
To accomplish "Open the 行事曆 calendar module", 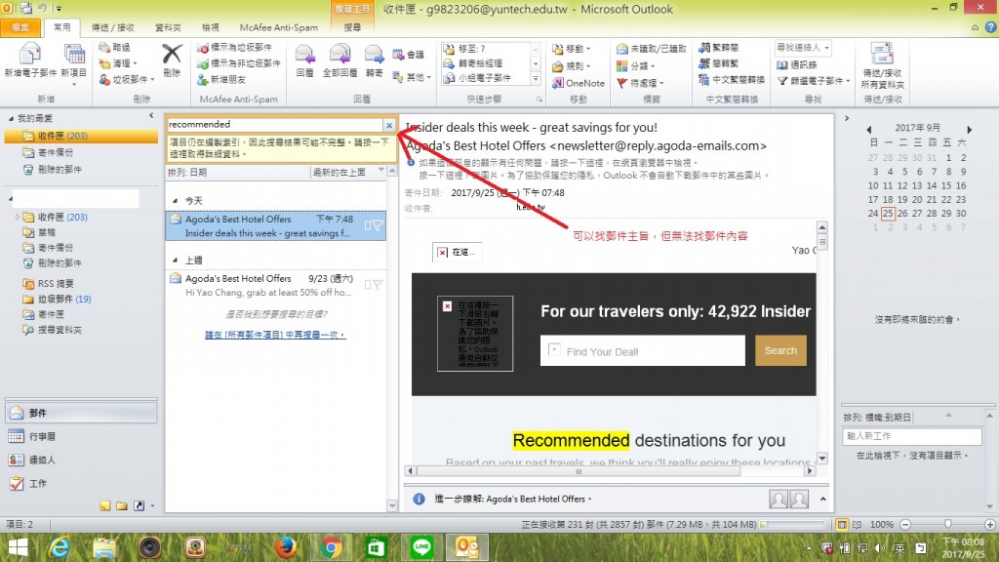I will (80, 436).
